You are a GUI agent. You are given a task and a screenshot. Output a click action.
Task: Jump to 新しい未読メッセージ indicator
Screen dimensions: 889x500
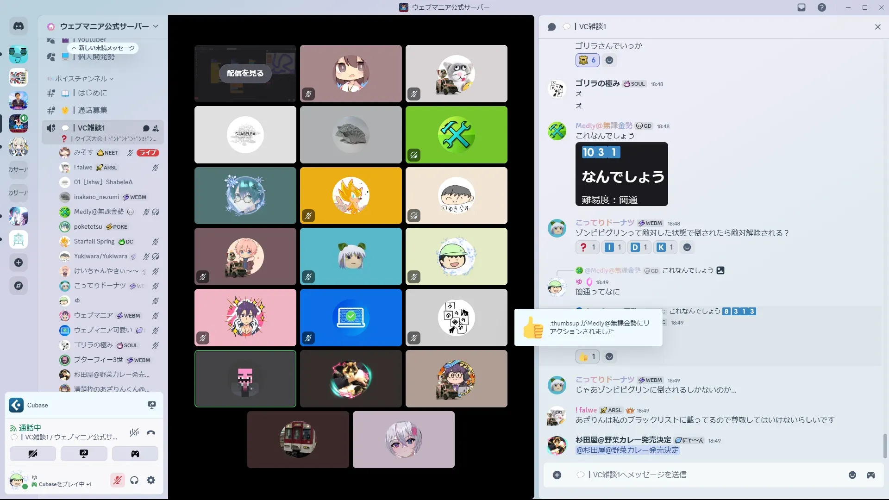pos(103,48)
